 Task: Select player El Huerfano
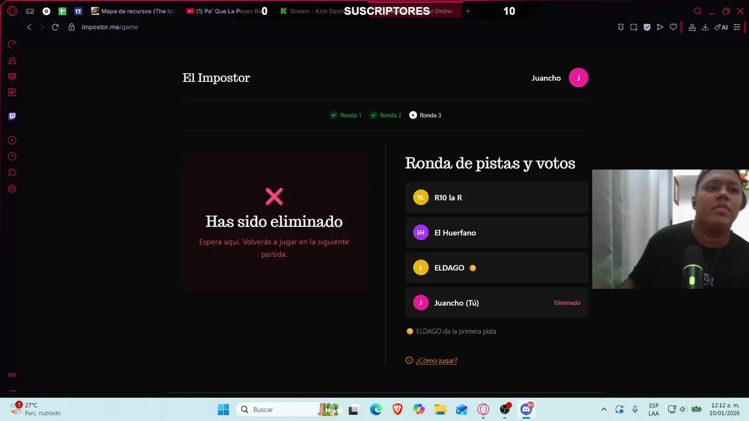click(x=496, y=233)
